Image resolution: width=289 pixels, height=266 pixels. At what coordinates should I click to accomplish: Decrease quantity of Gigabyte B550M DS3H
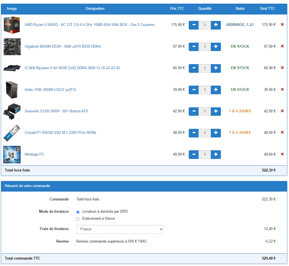click(194, 47)
